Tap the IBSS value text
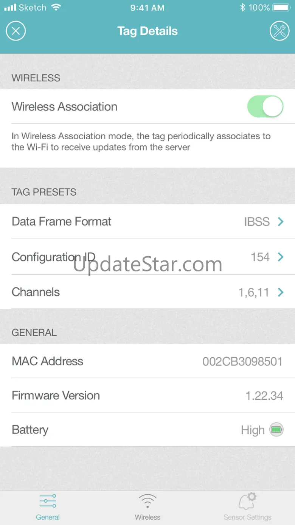This screenshot has height=525, width=295. 257,221
